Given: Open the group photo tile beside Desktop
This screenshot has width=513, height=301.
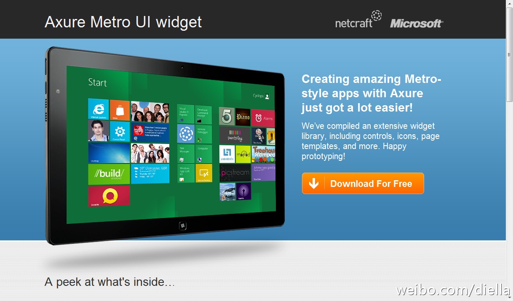Looking at the screenshot, I should click(x=150, y=154).
